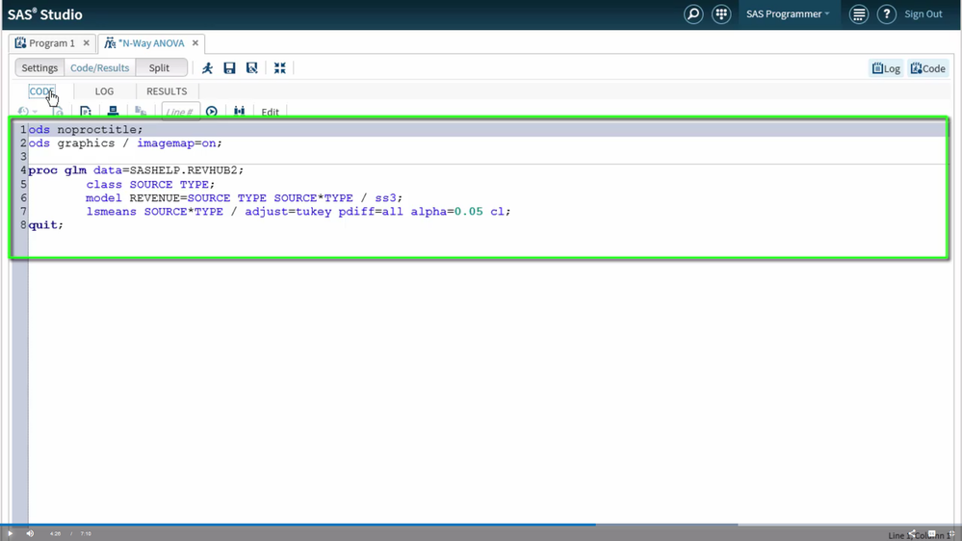Open the More application options menu icon
962x541 pixels.
tap(859, 14)
